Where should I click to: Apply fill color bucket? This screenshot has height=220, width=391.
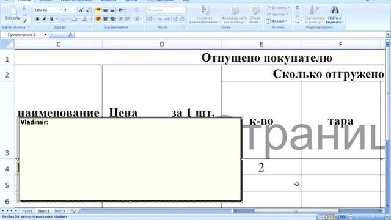click(75, 19)
